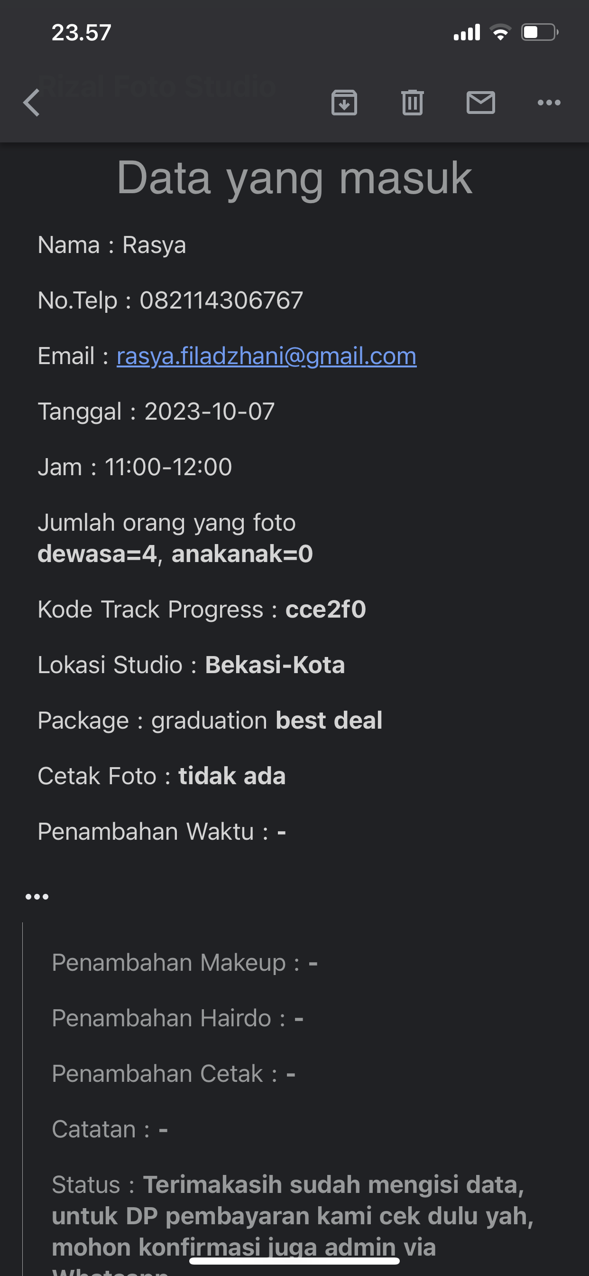Tap the home indicator bar
Image resolution: width=589 pixels, height=1276 pixels.
click(294, 1261)
